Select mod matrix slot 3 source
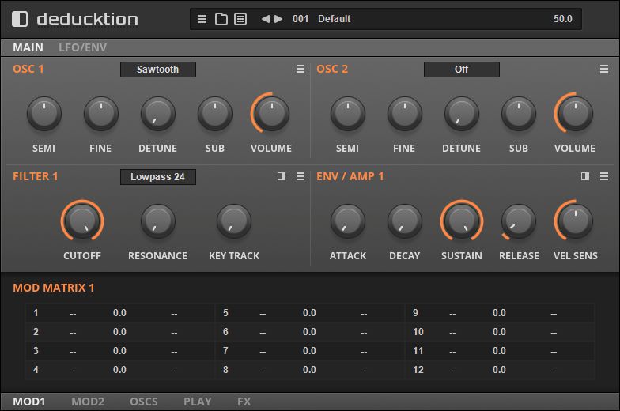The width and height of the screenshot is (620, 411). pos(73,351)
